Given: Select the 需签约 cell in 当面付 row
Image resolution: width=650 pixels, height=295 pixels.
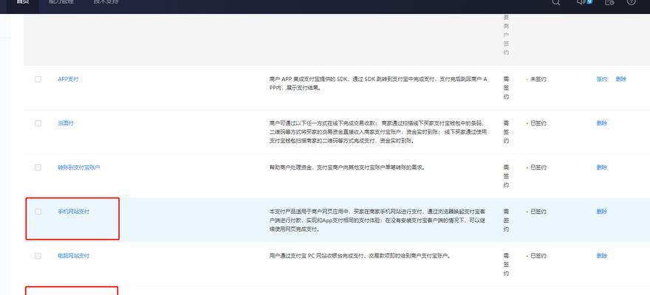Looking at the screenshot, I should pos(506,132).
